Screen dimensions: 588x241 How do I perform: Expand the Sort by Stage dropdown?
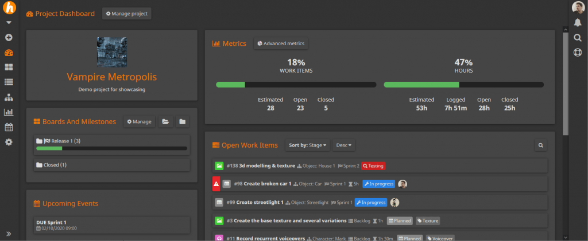point(308,145)
